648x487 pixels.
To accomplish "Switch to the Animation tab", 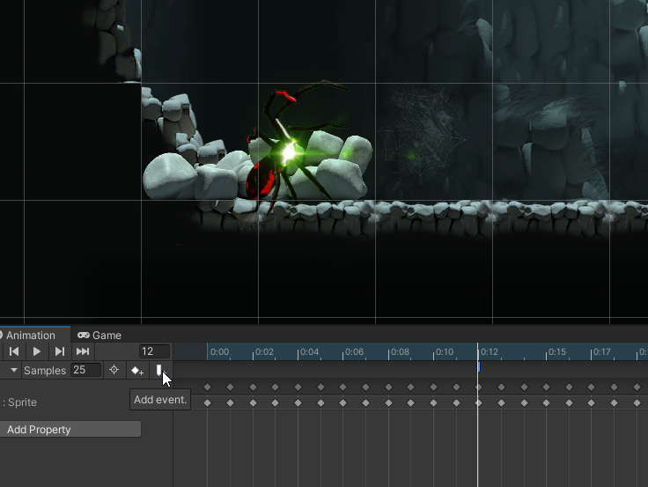I will point(29,336).
